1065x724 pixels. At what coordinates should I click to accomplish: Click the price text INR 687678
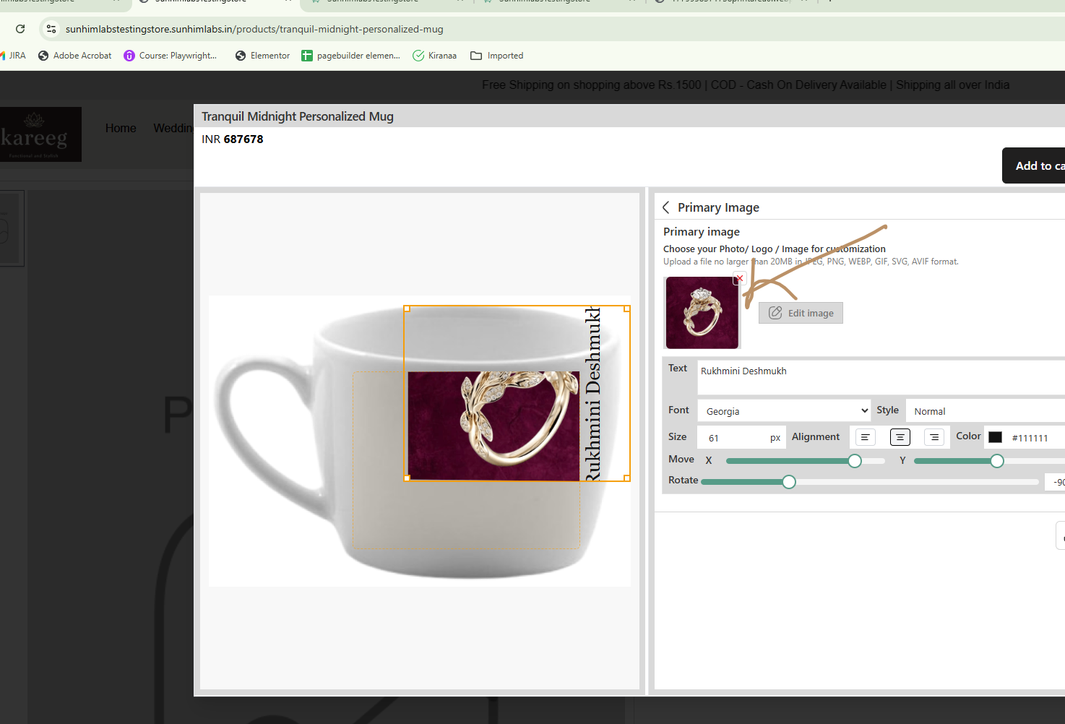tap(233, 139)
